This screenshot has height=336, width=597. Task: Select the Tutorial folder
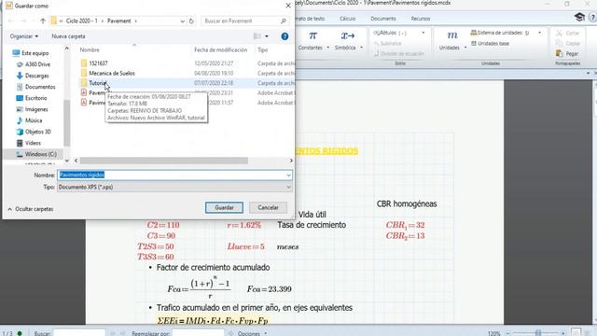click(97, 83)
